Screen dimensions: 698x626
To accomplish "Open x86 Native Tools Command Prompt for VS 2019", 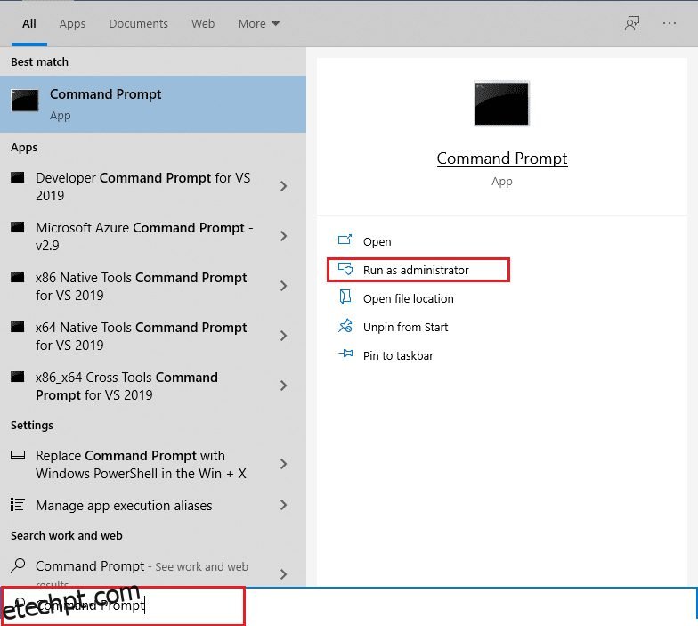I will pyautogui.click(x=153, y=287).
